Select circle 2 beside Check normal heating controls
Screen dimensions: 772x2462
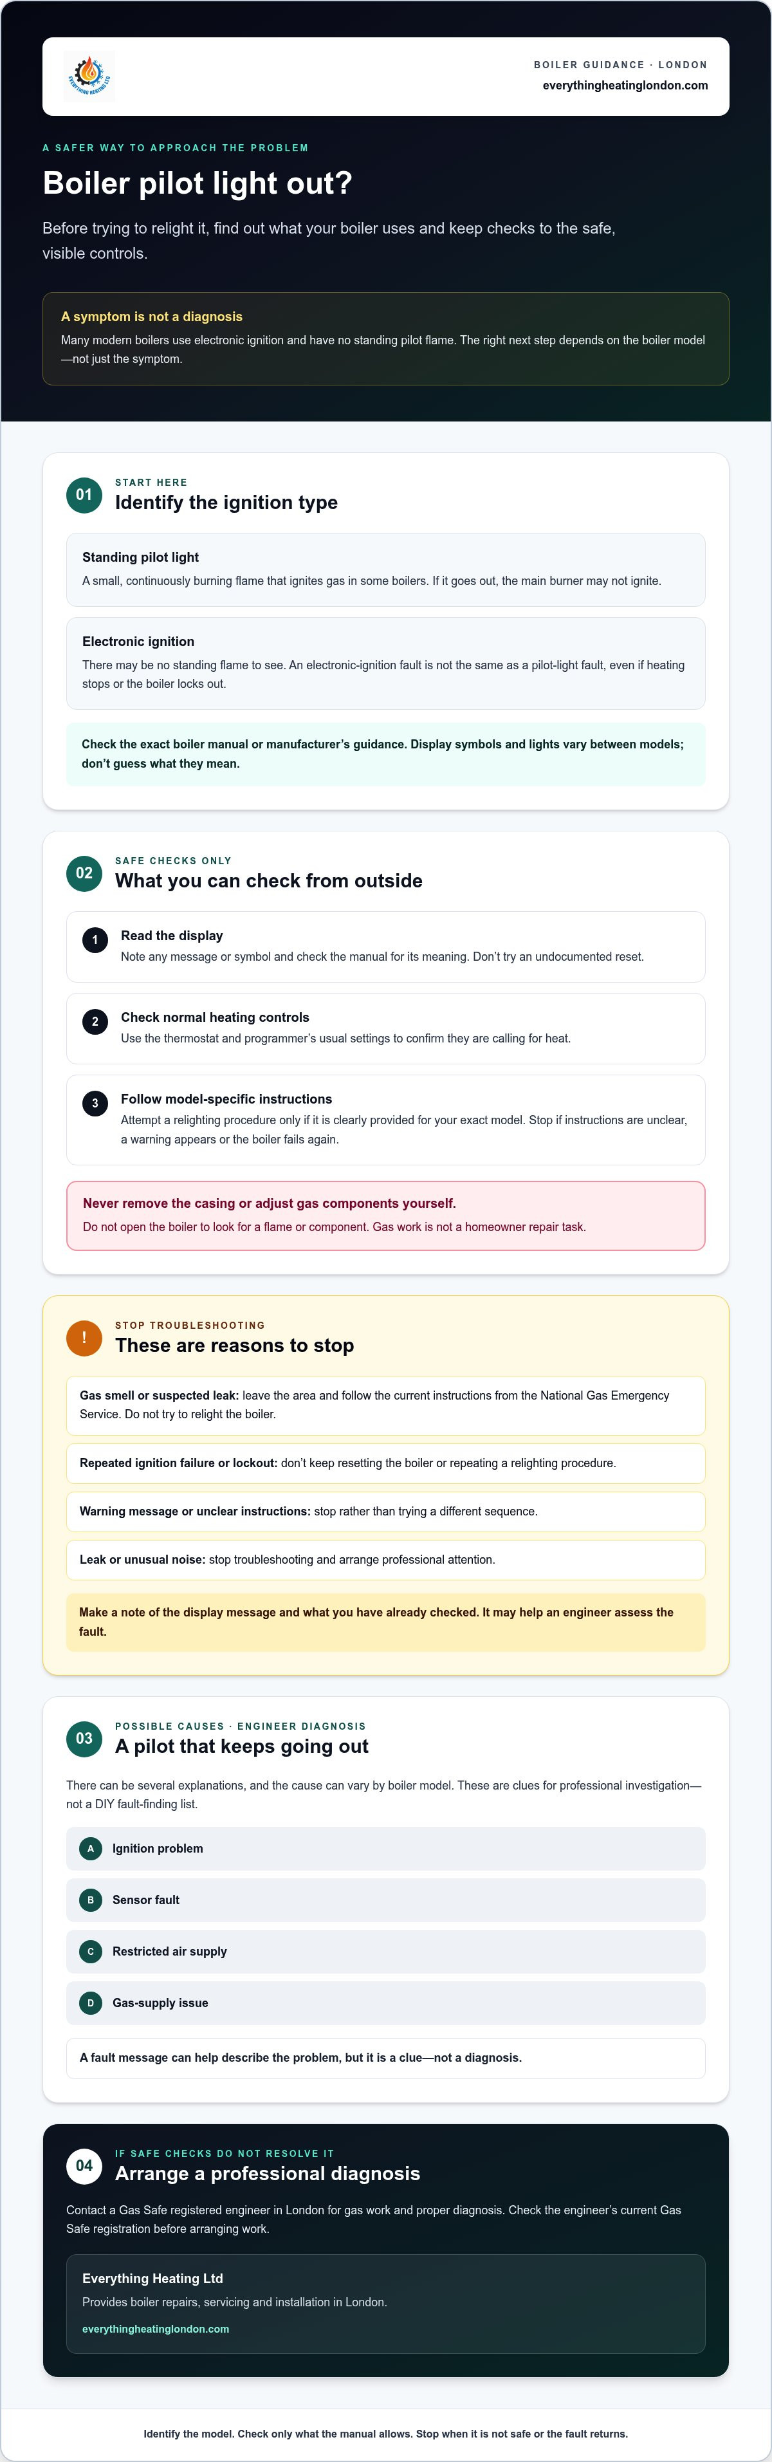point(95,1022)
